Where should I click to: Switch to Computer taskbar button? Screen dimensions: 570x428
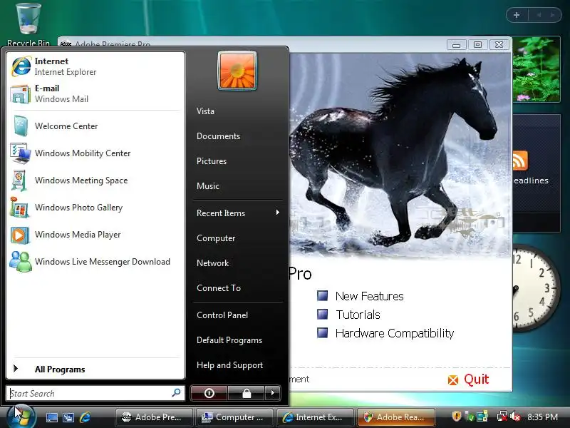click(234, 417)
